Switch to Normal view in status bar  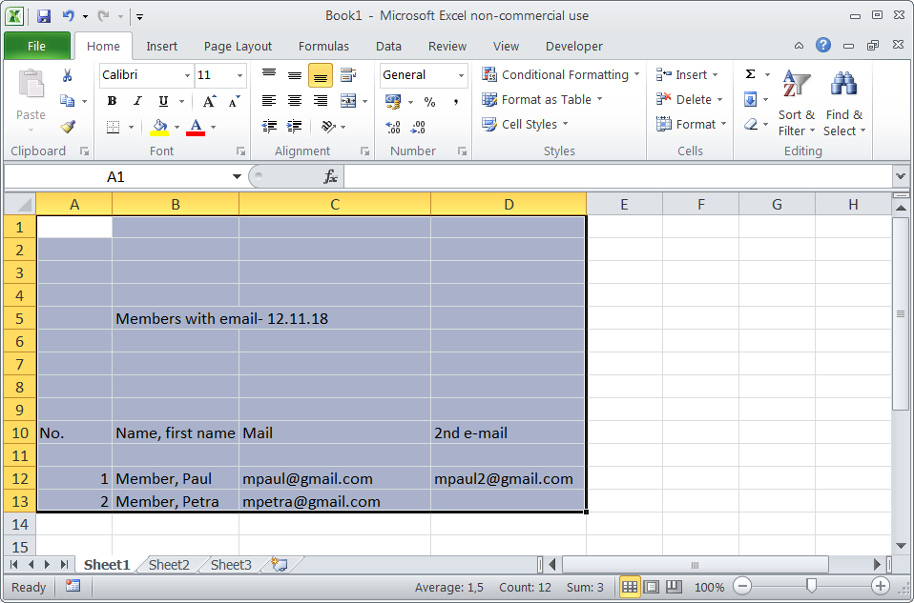pyautogui.click(x=630, y=587)
